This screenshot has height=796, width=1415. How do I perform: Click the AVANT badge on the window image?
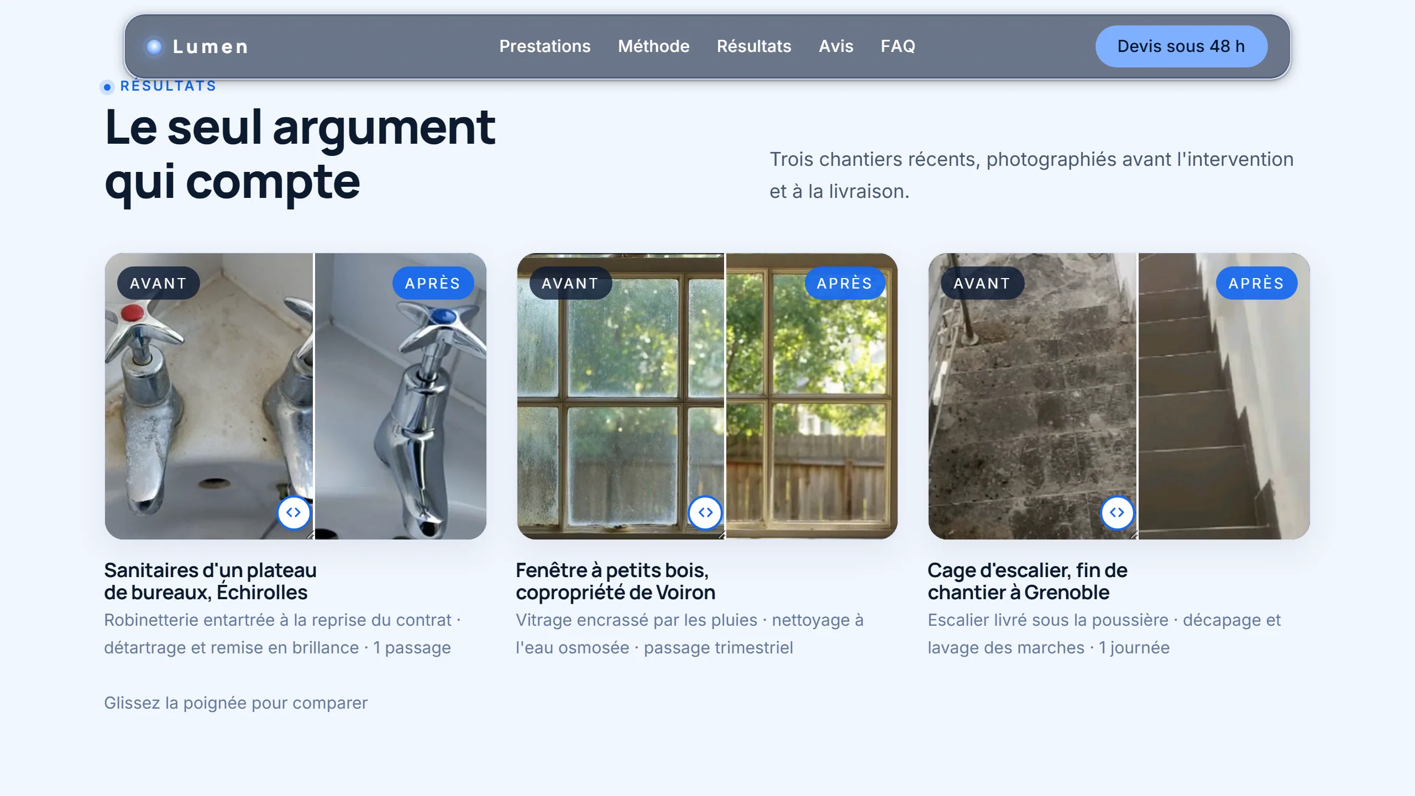(x=570, y=283)
